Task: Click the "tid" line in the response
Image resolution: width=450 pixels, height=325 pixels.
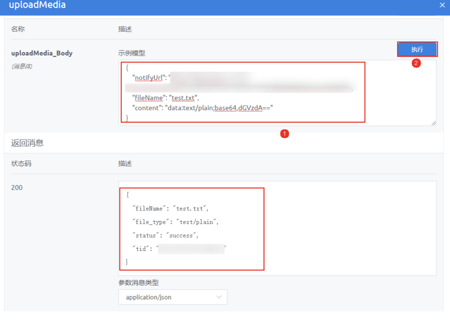Action: [179, 249]
